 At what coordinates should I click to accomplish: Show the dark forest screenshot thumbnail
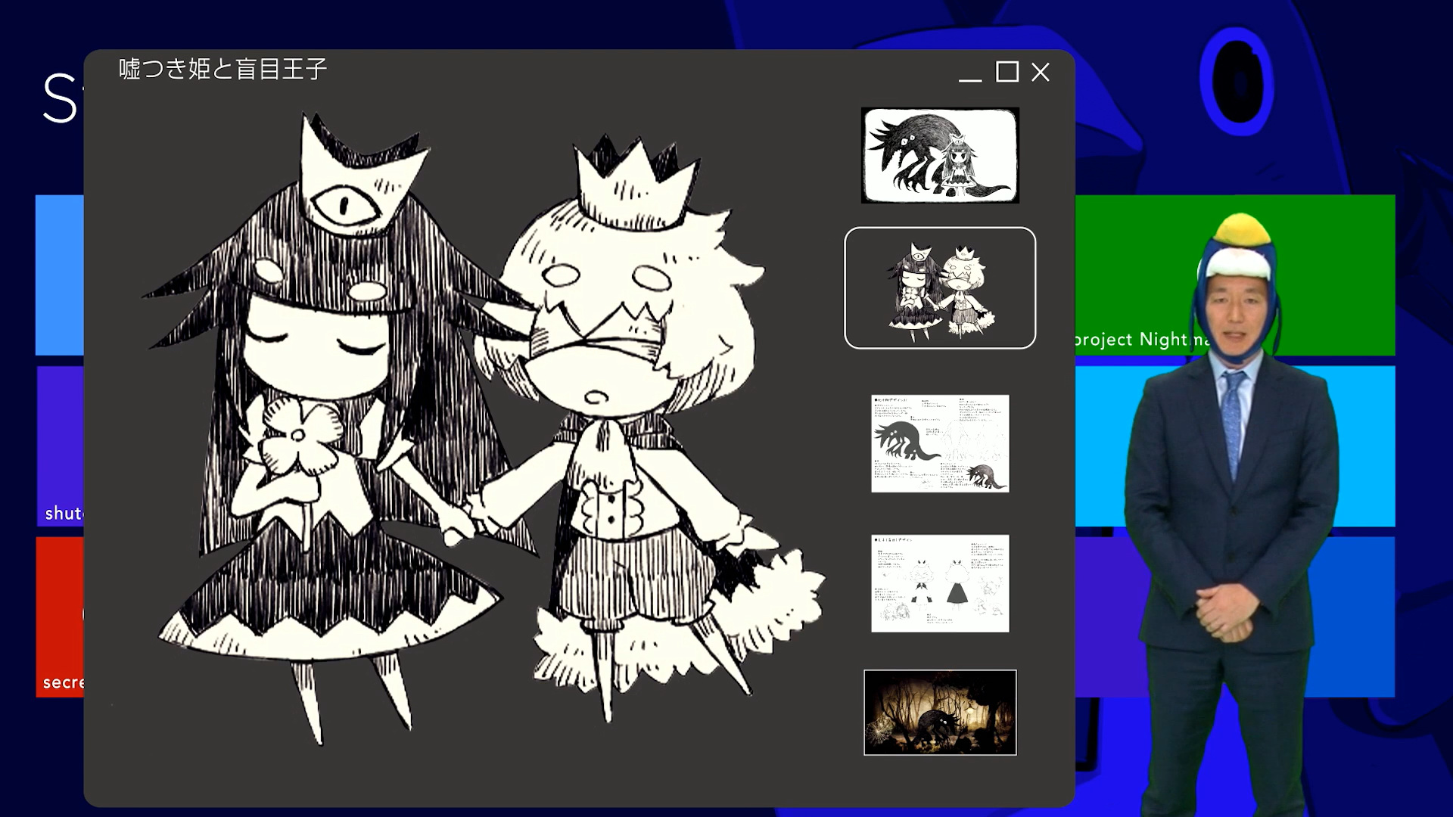click(940, 712)
